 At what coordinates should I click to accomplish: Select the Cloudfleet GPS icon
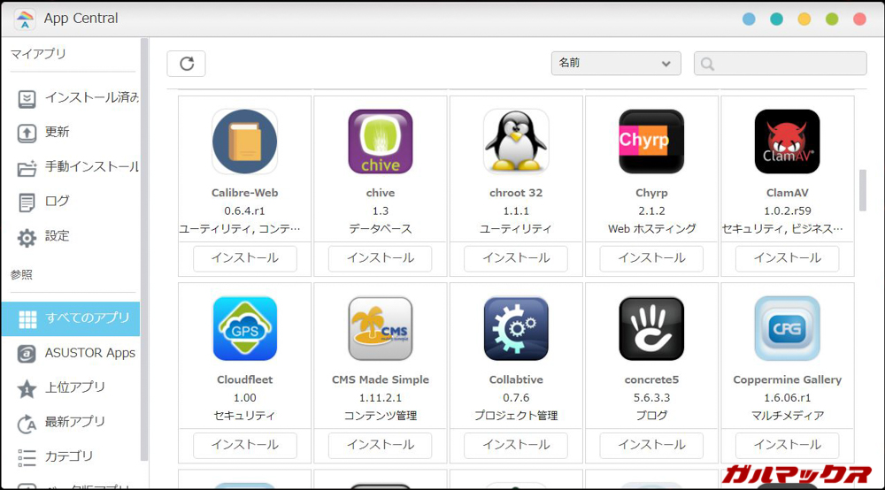[244, 328]
